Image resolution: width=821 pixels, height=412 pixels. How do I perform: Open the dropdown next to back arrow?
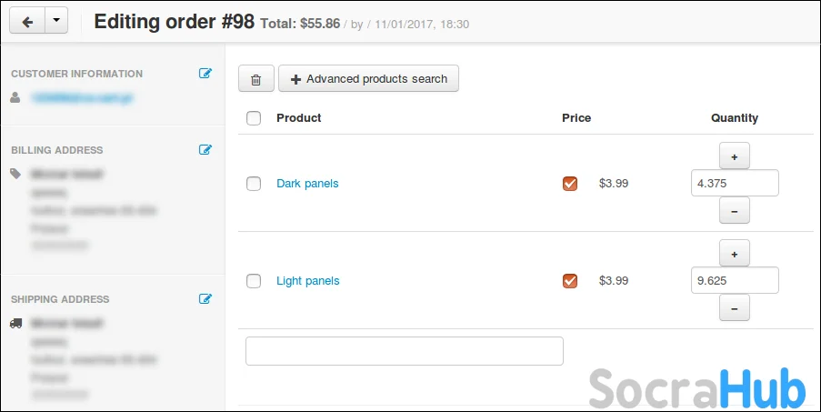point(56,20)
